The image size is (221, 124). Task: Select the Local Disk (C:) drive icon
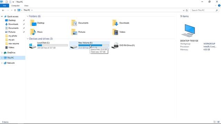click(32, 46)
